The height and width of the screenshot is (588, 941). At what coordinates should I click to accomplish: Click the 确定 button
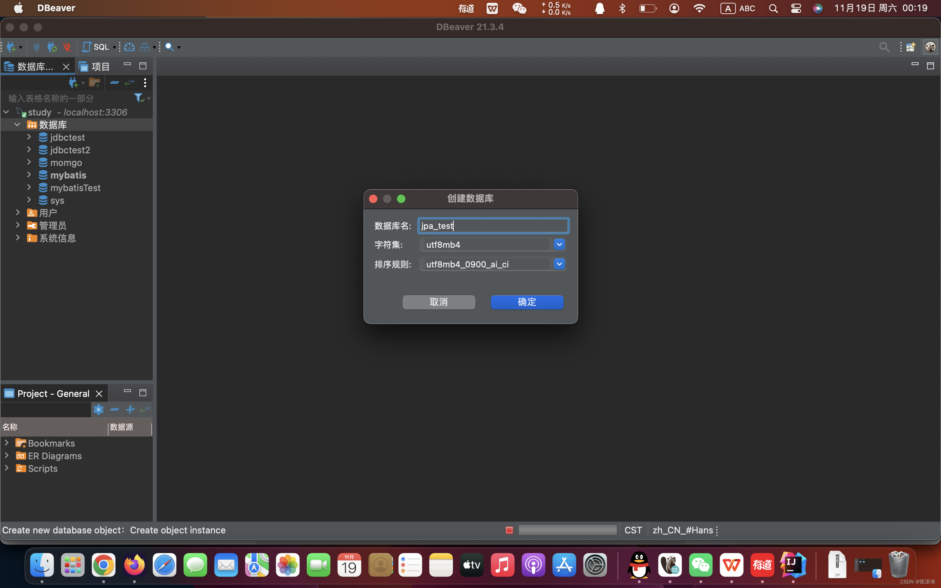527,302
